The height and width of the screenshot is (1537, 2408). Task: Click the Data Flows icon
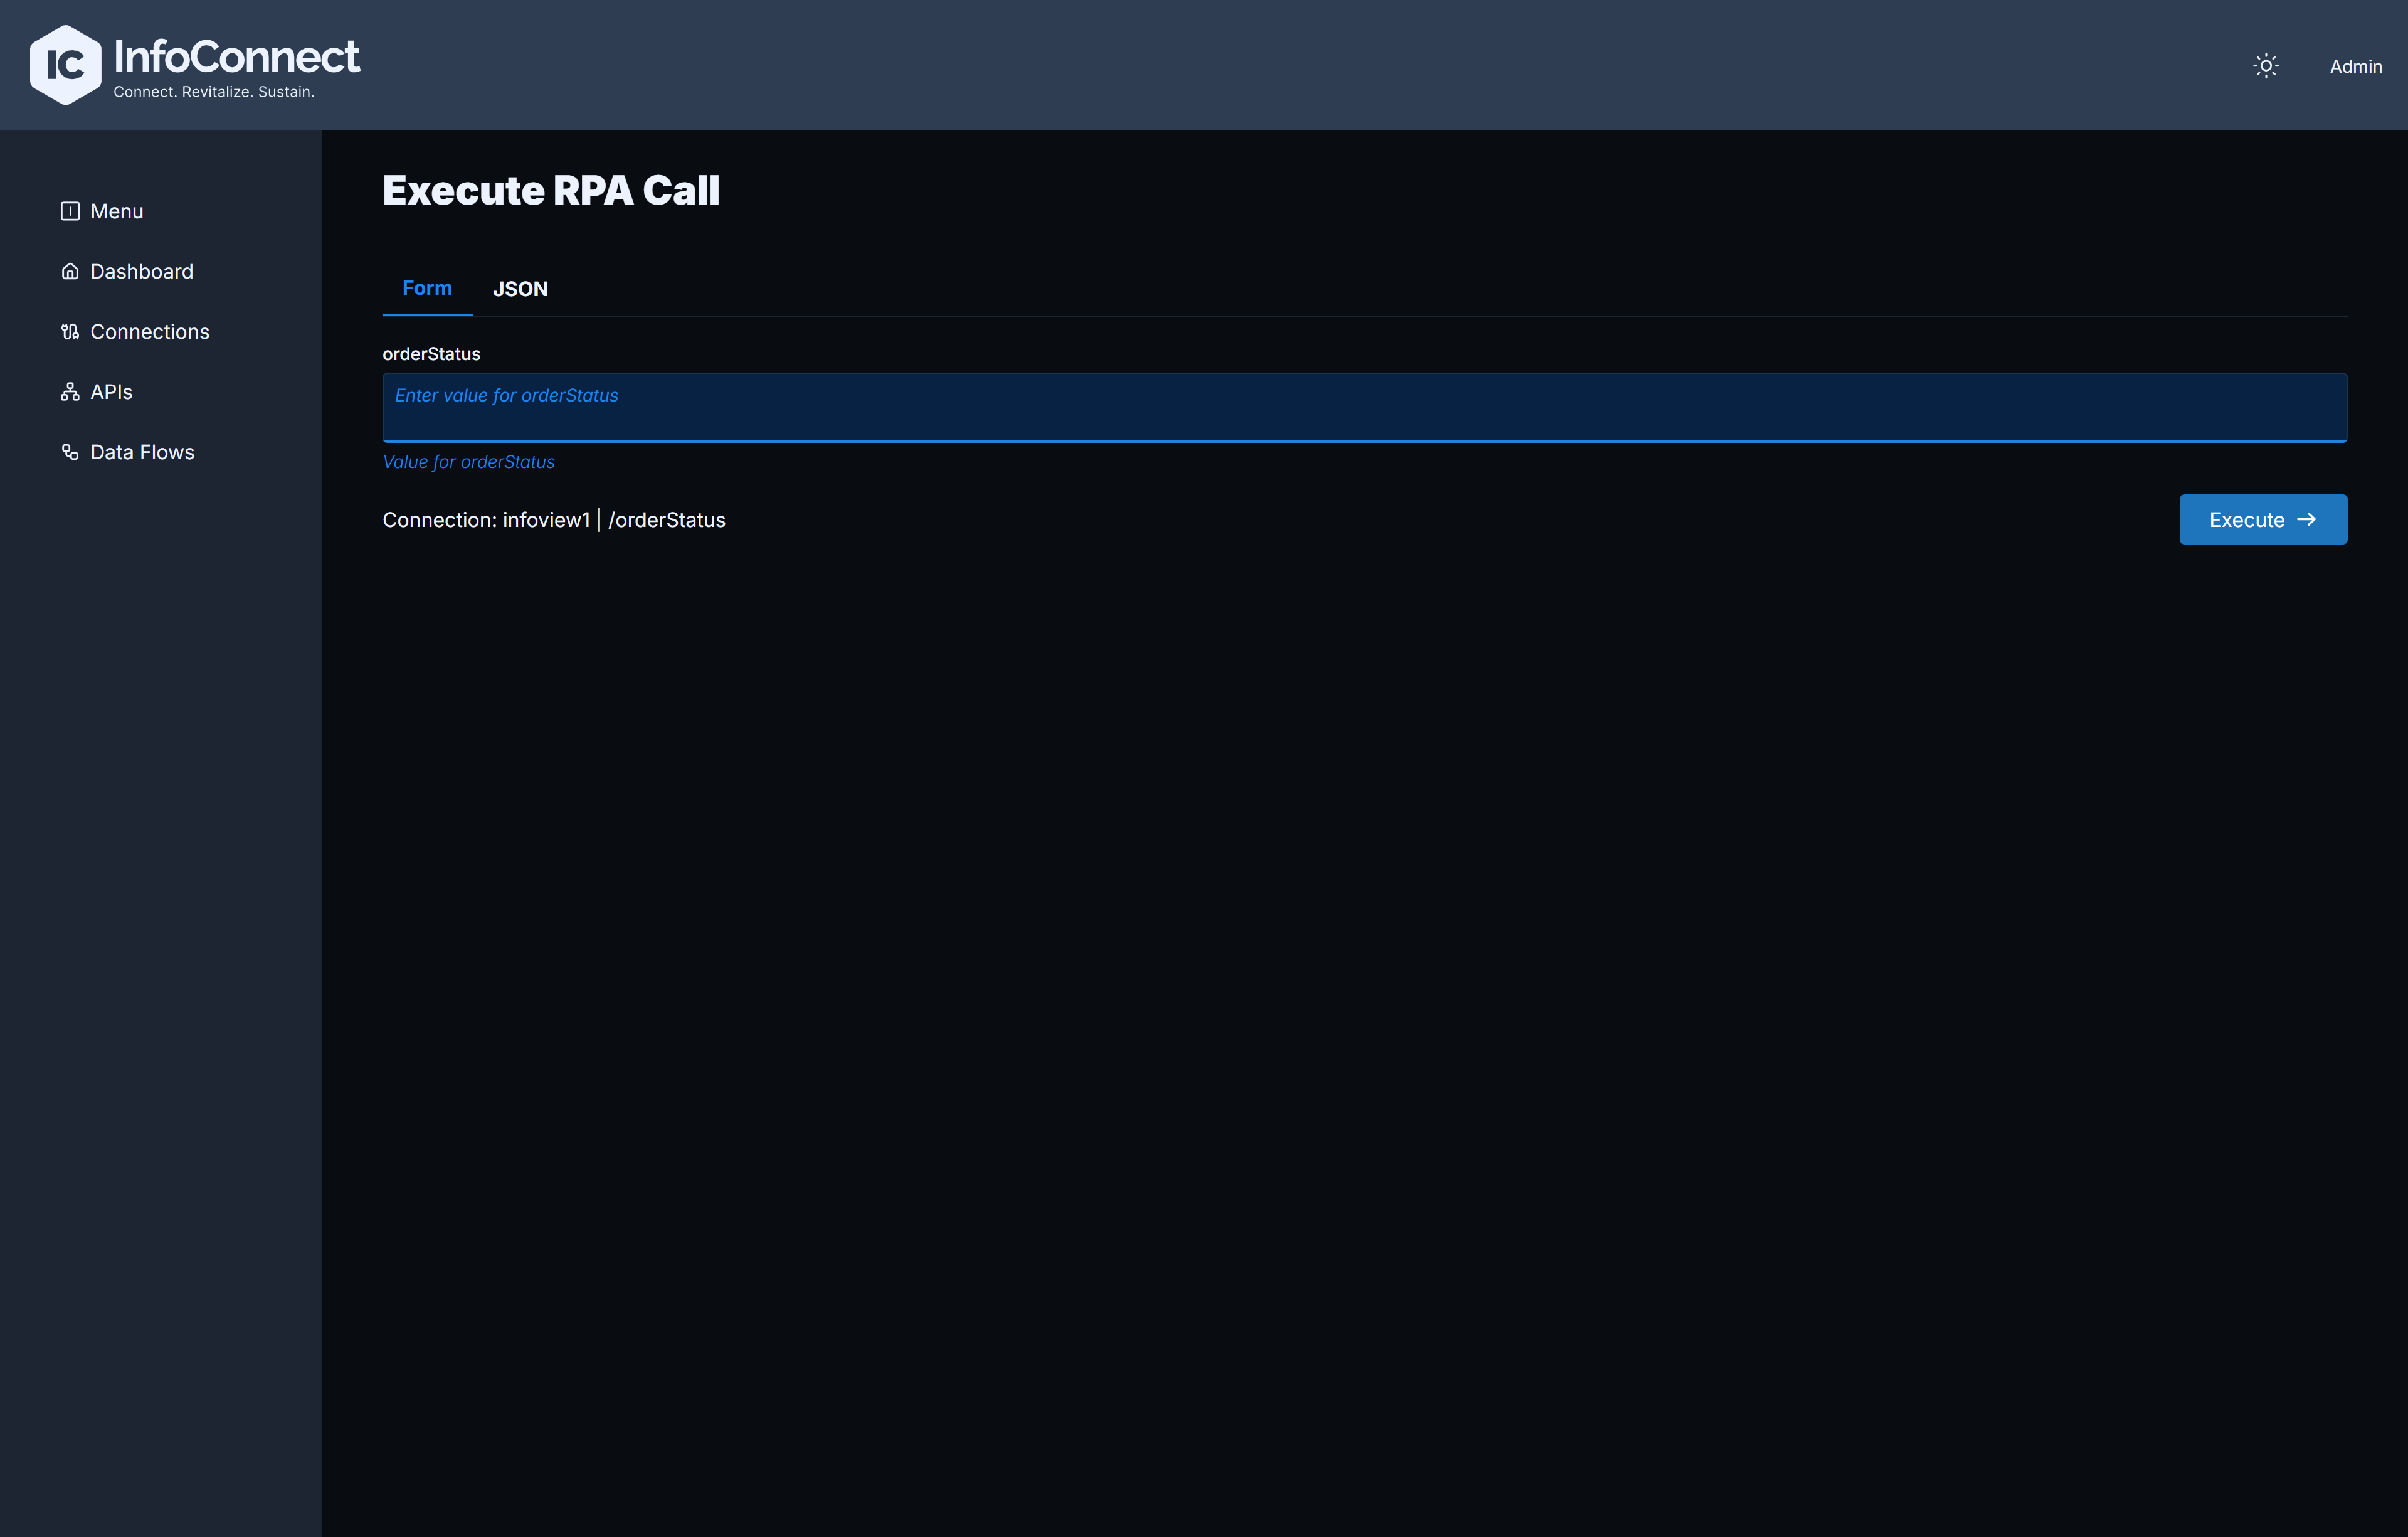(70, 452)
